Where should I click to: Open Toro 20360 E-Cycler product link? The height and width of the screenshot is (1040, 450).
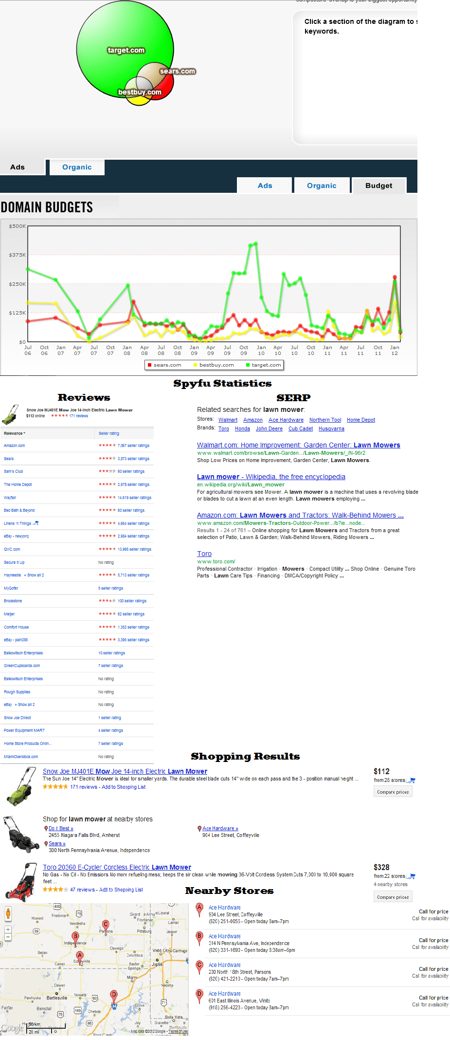117,867
